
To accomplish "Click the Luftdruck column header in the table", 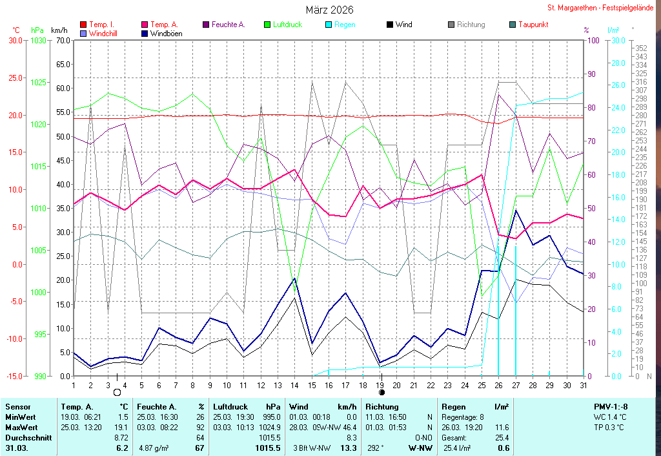I will click(232, 407).
